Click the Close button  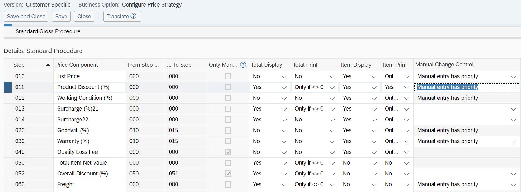pos(84,17)
